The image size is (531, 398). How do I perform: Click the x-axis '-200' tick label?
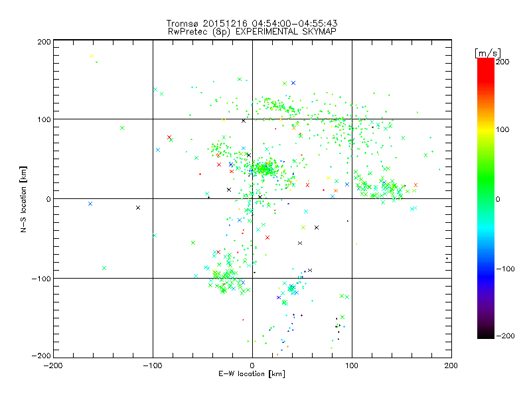[x=53, y=365]
